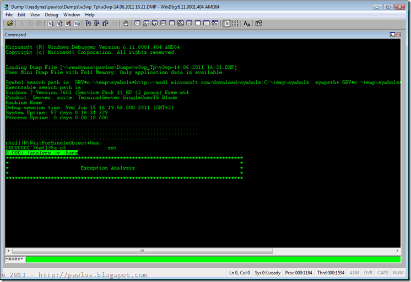The image size is (411, 282).
Task: Click the Exception Analysis heading text
Action: pos(108,168)
